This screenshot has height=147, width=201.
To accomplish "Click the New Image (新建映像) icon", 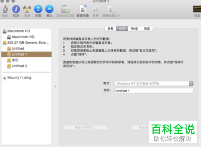I will (x=83, y=9).
